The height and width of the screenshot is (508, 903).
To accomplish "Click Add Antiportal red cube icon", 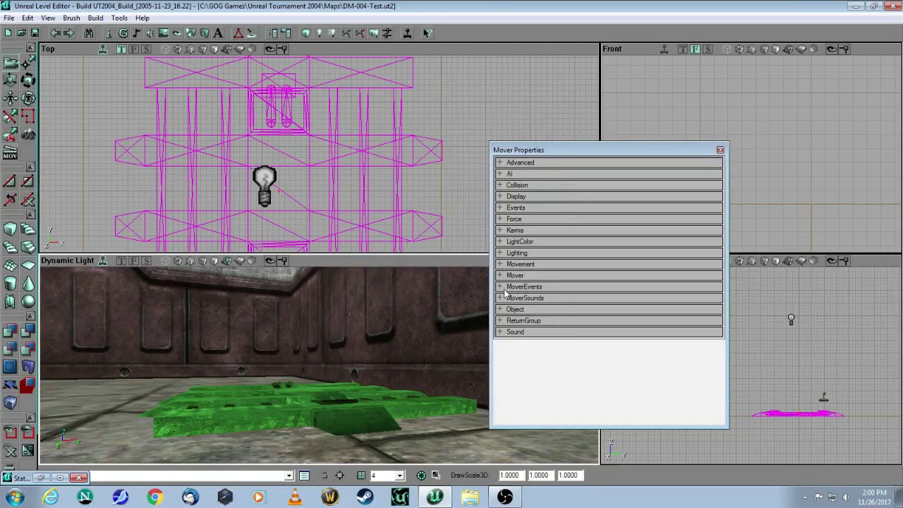I will [x=28, y=385].
